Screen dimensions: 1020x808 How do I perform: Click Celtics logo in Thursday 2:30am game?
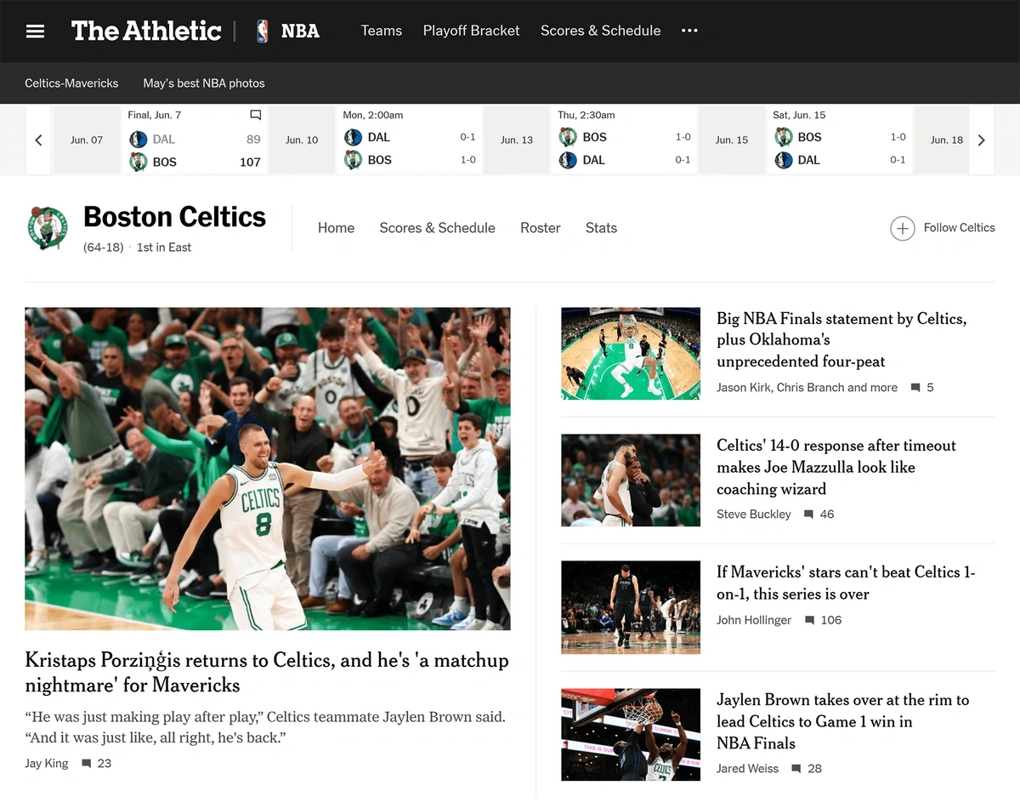pyautogui.click(x=568, y=137)
